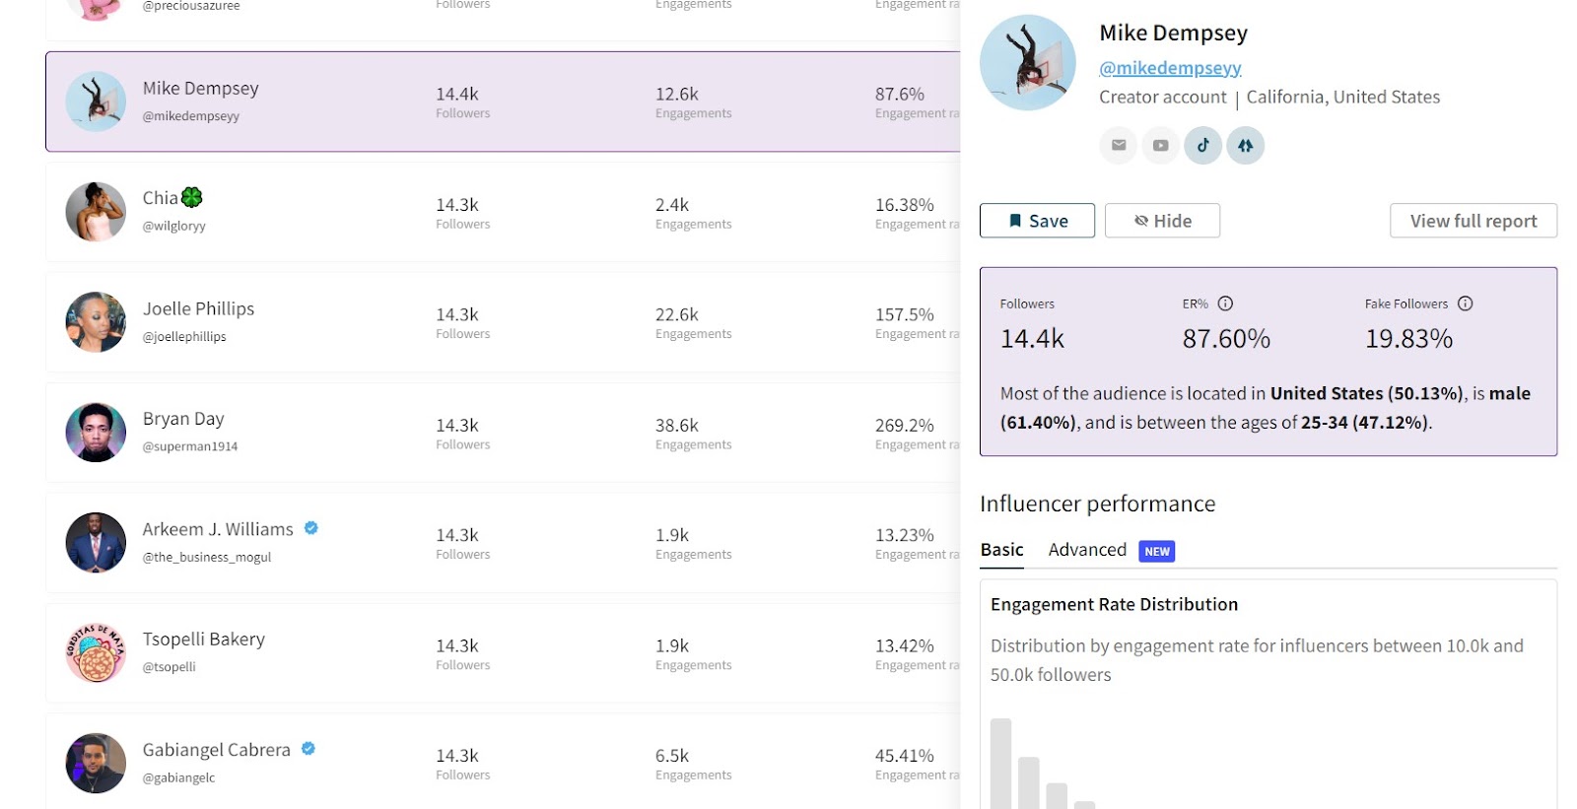The width and height of the screenshot is (1577, 809).
Task: Click the Linktree icon
Action: click(1245, 146)
